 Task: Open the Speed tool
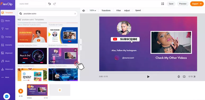(138, 10)
